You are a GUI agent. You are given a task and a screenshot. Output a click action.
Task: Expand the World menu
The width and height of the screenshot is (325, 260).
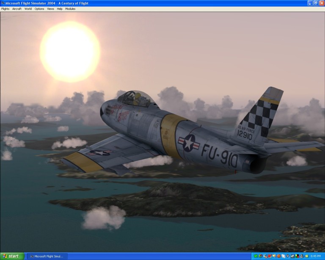coord(28,8)
